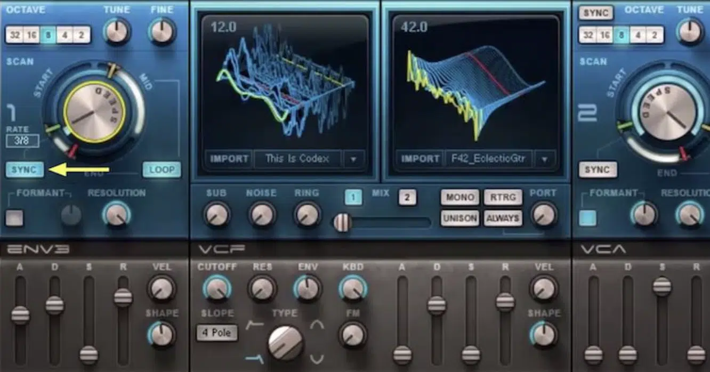Toggle the oscillator 2 scan SYNC button
The image size is (710, 372).
[x=598, y=170]
